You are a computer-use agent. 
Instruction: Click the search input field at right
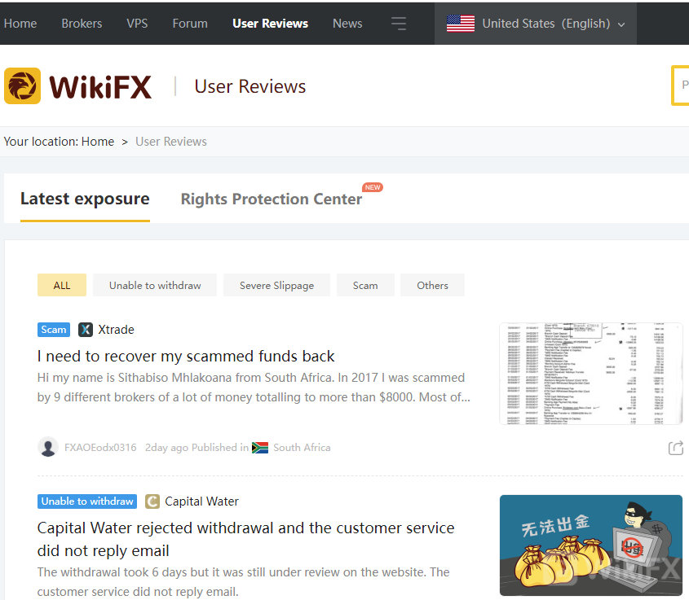(x=681, y=85)
